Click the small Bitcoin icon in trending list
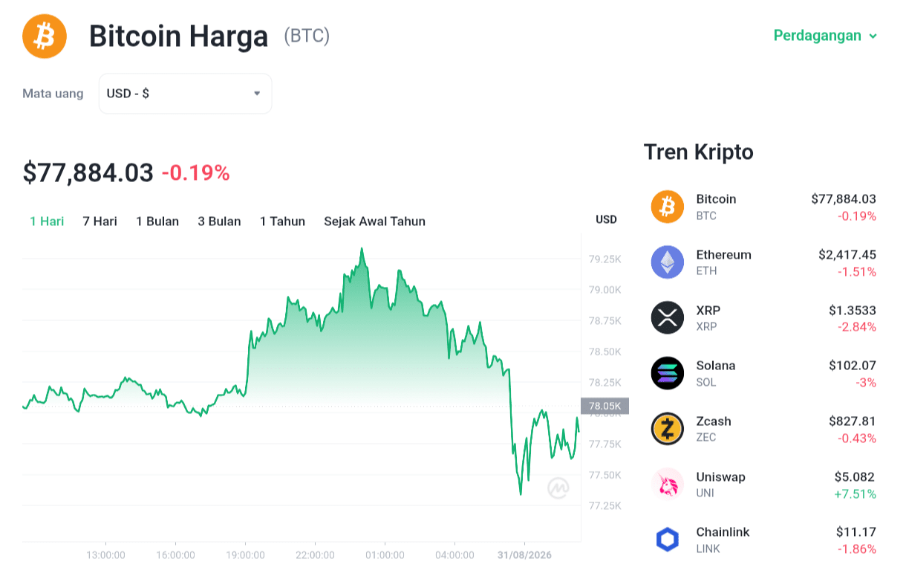Viewport: 906px width, 576px height. (668, 207)
